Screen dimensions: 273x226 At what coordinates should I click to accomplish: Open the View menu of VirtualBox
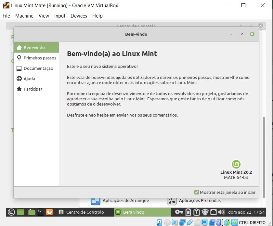(44, 16)
